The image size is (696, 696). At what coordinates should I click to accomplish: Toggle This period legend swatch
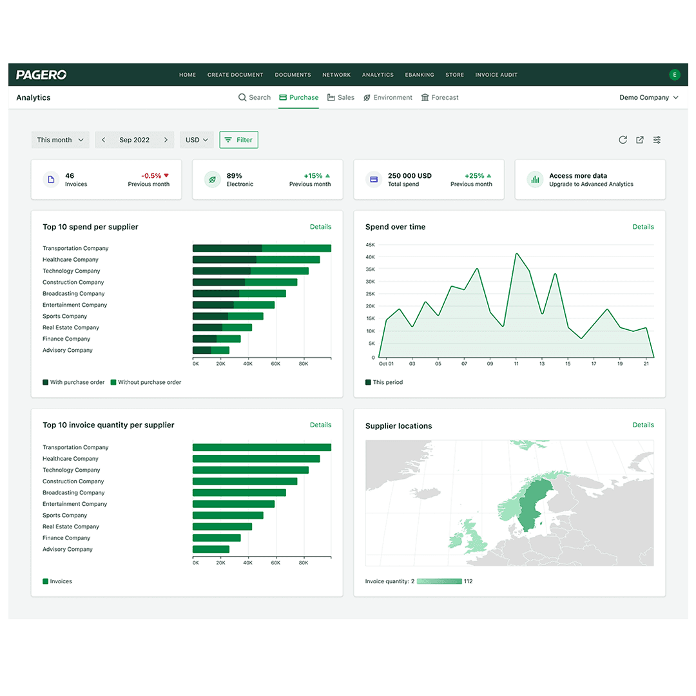368,382
